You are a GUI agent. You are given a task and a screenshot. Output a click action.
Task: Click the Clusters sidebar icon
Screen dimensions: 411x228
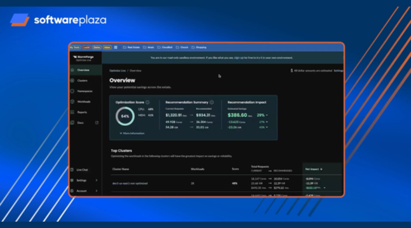(x=73, y=81)
